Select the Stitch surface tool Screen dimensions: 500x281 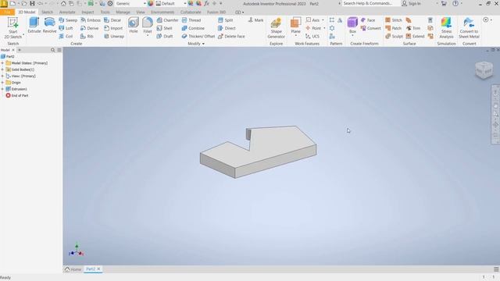pyautogui.click(x=394, y=20)
